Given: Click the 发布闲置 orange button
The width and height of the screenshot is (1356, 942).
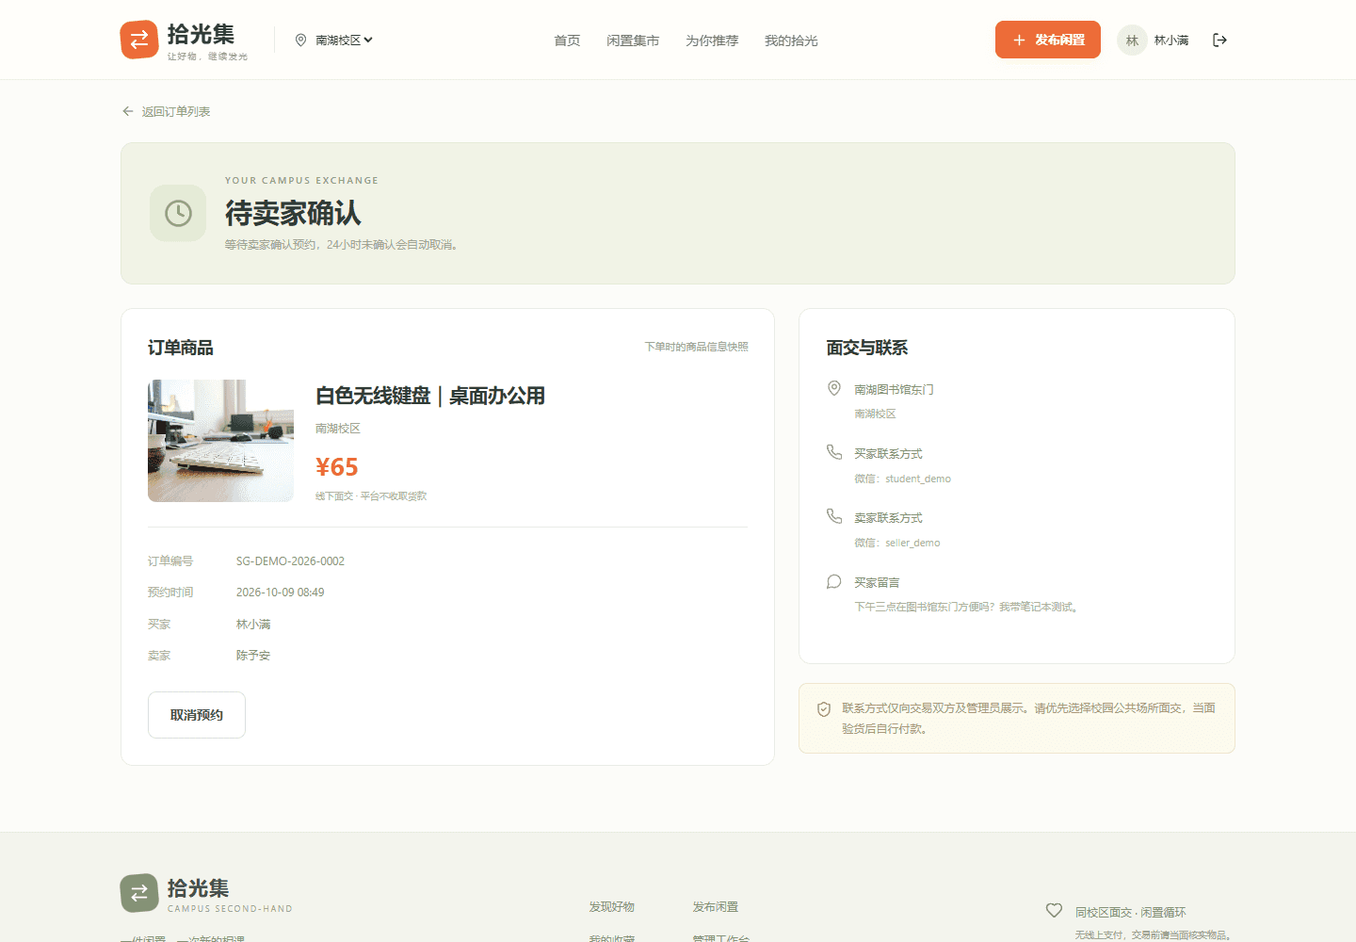Looking at the screenshot, I should click(x=1048, y=40).
